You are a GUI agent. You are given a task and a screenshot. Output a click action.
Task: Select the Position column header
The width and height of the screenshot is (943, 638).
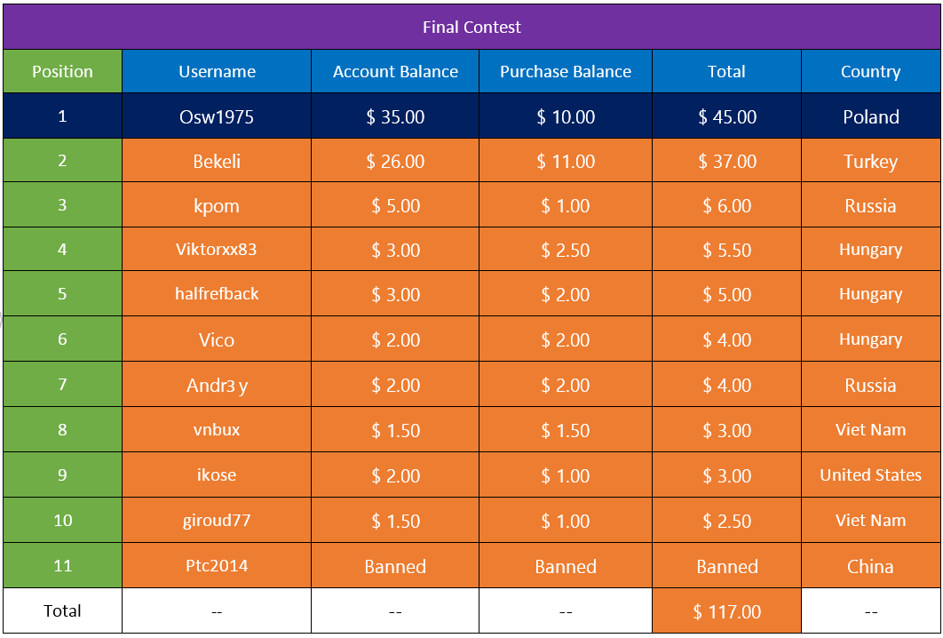pyautogui.click(x=62, y=72)
